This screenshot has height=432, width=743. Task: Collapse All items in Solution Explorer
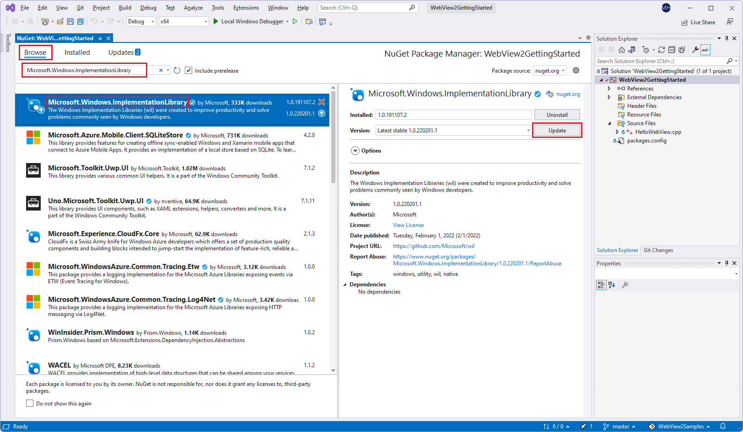click(672, 49)
